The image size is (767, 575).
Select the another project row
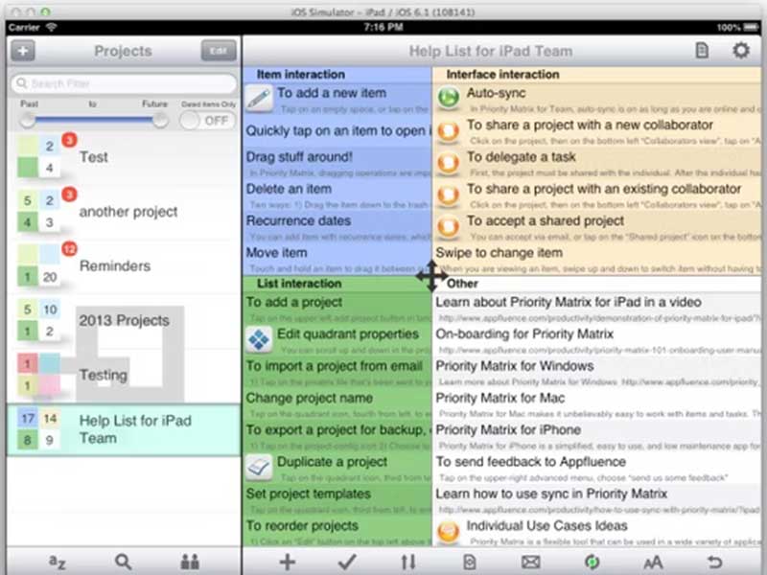click(124, 212)
